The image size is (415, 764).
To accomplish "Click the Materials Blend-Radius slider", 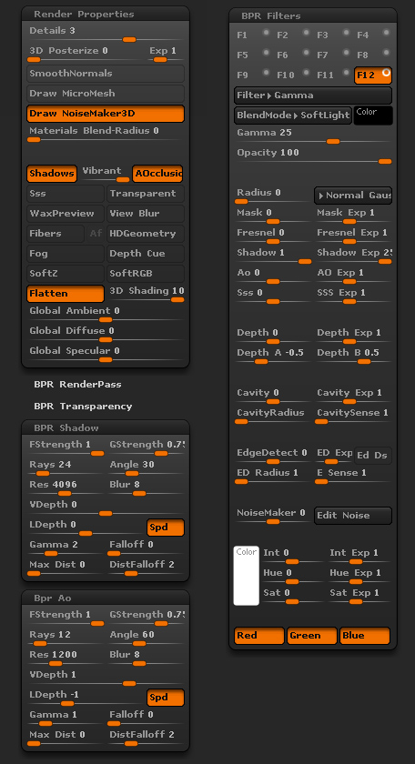I will pyautogui.click(x=106, y=135).
